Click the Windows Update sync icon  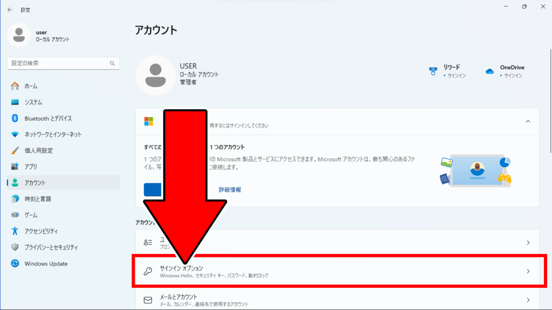(x=15, y=264)
